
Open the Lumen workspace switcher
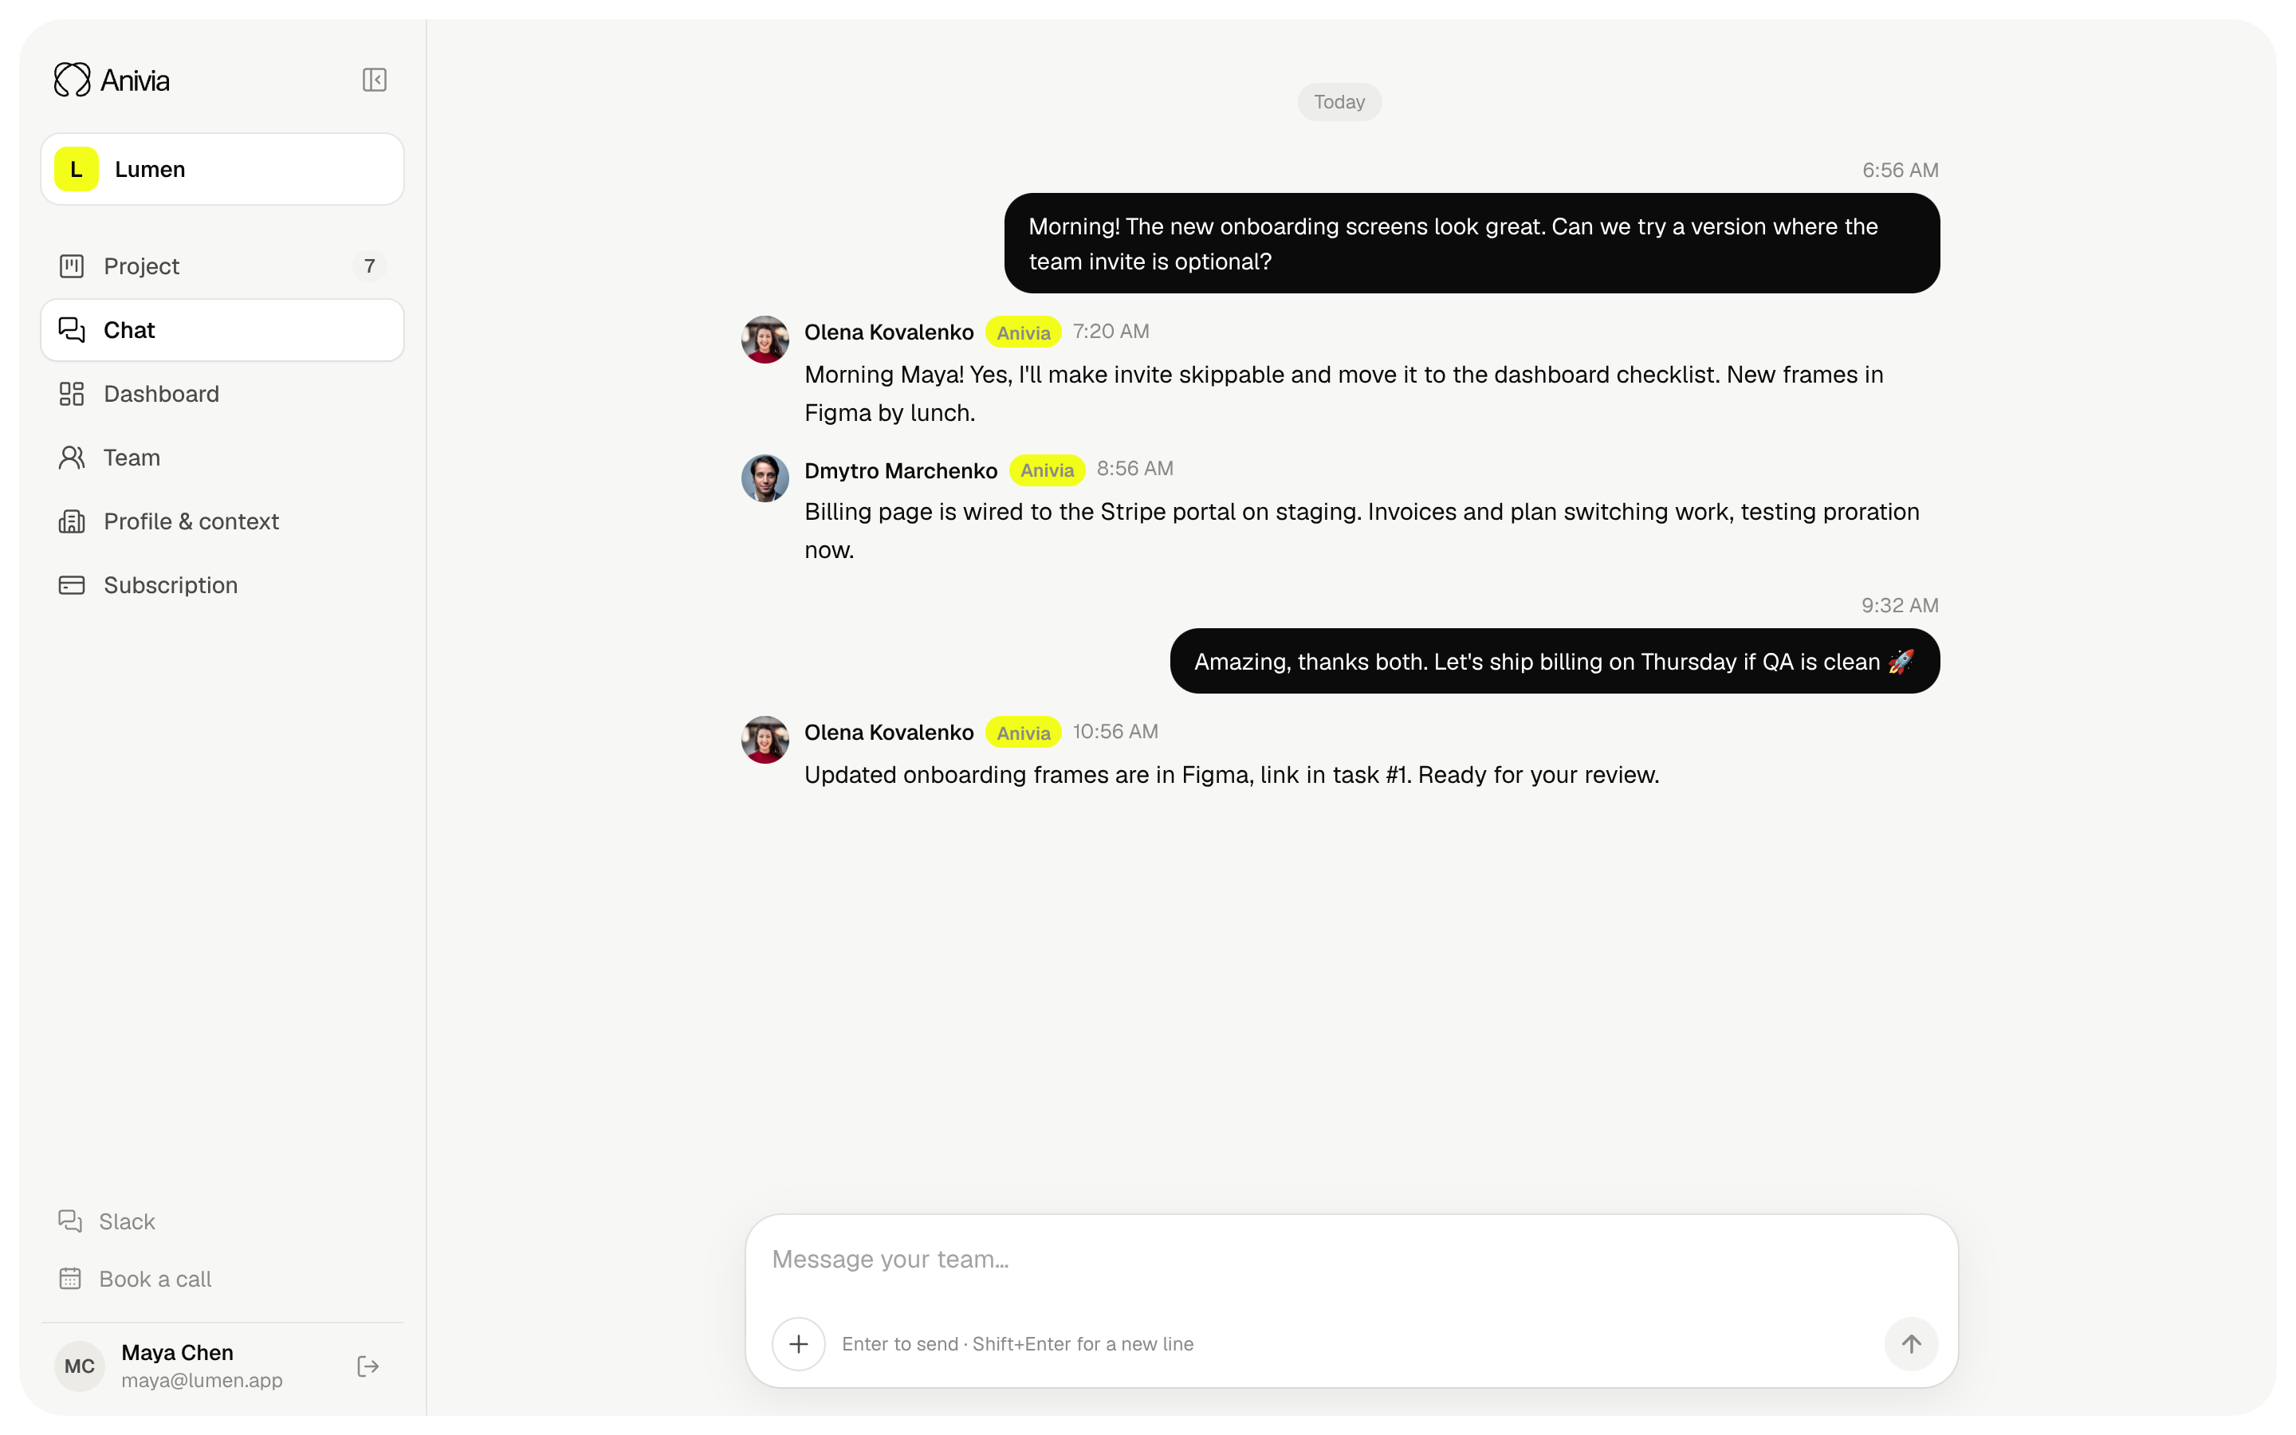pos(222,169)
